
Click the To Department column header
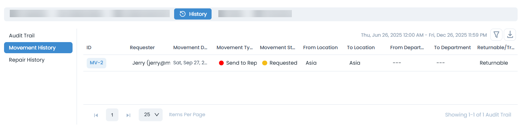tap(452, 47)
